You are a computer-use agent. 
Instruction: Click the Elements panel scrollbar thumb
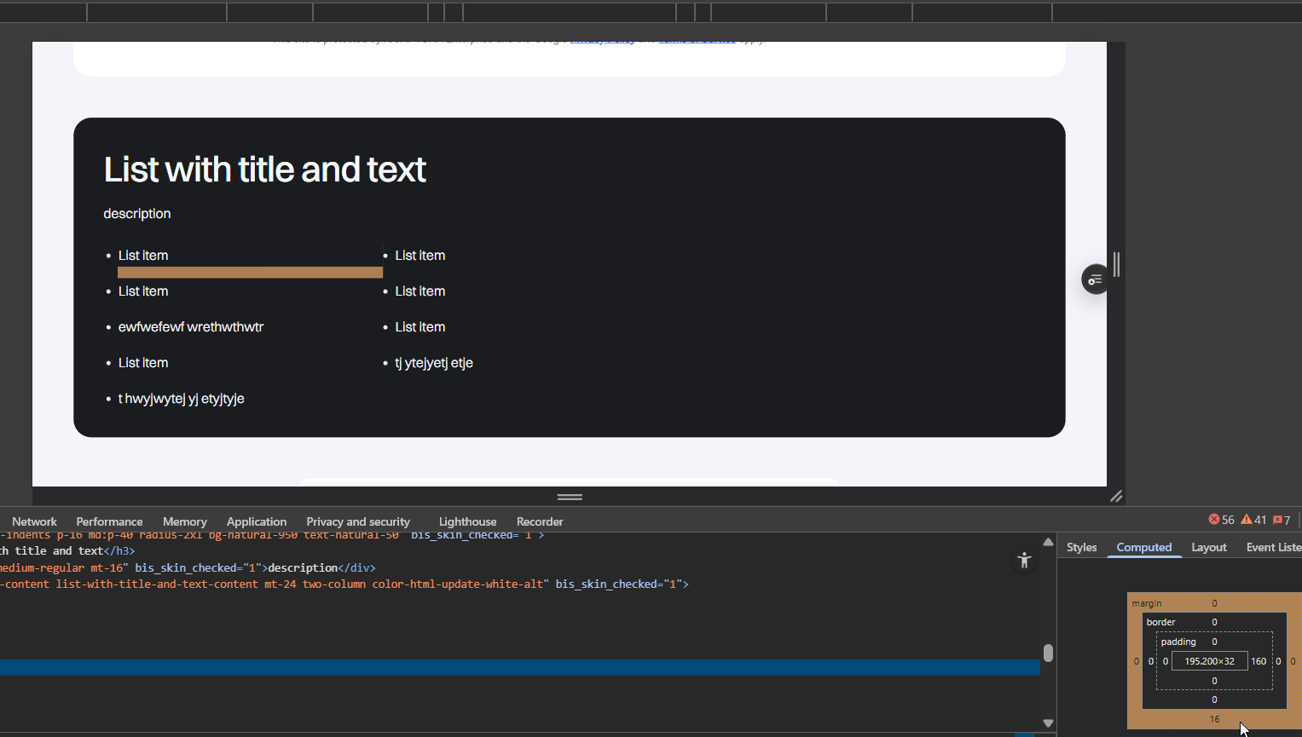[x=1048, y=653]
